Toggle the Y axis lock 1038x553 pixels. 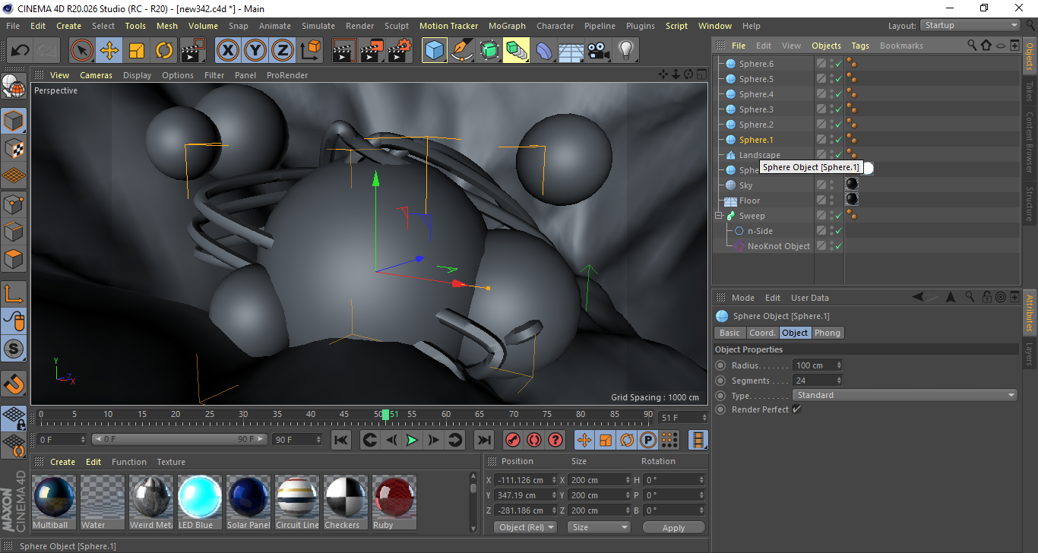point(255,51)
